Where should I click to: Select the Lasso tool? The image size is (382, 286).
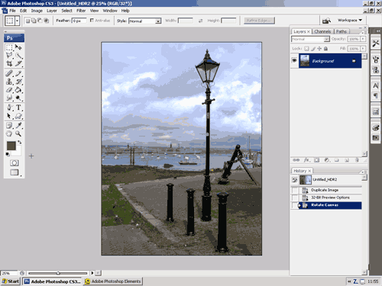coord(9,56)
